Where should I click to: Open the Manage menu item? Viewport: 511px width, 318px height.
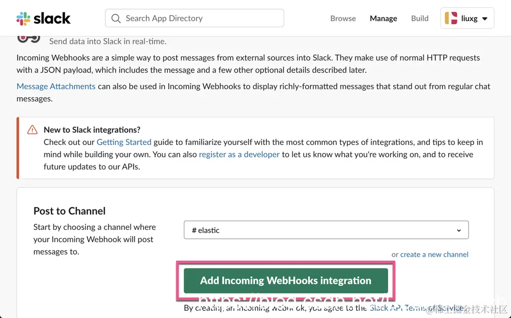point(383,18)
